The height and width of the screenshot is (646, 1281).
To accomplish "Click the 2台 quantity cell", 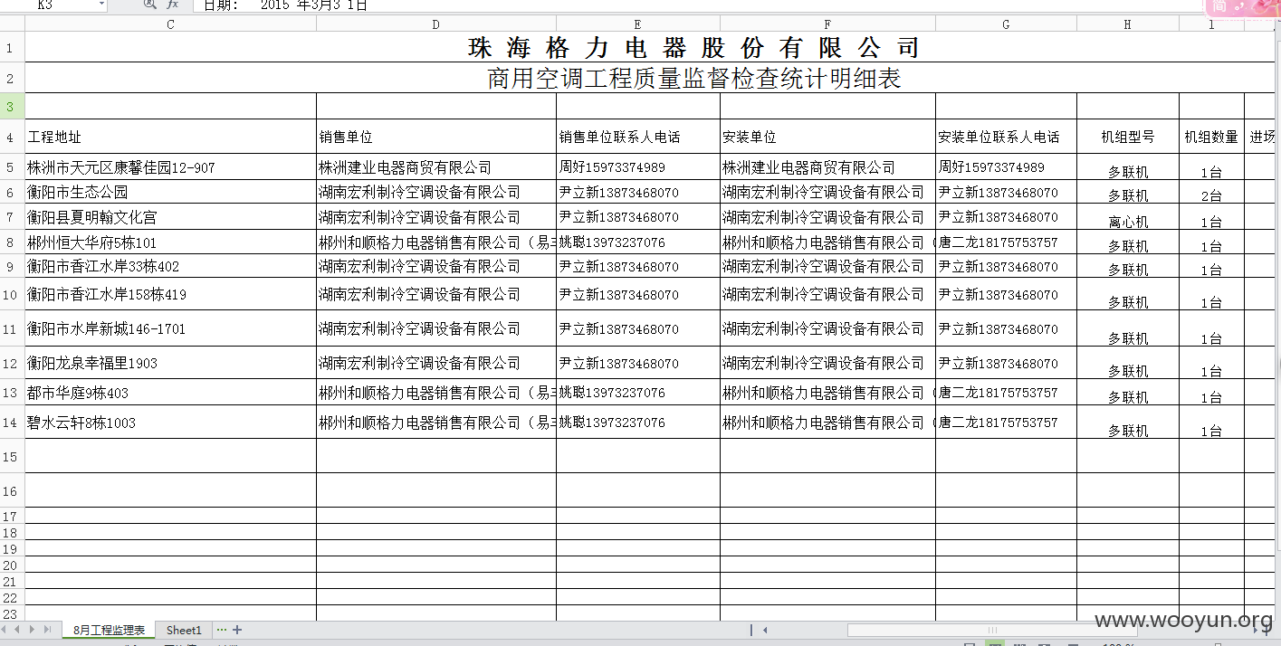I will (x=1212, y=194).
